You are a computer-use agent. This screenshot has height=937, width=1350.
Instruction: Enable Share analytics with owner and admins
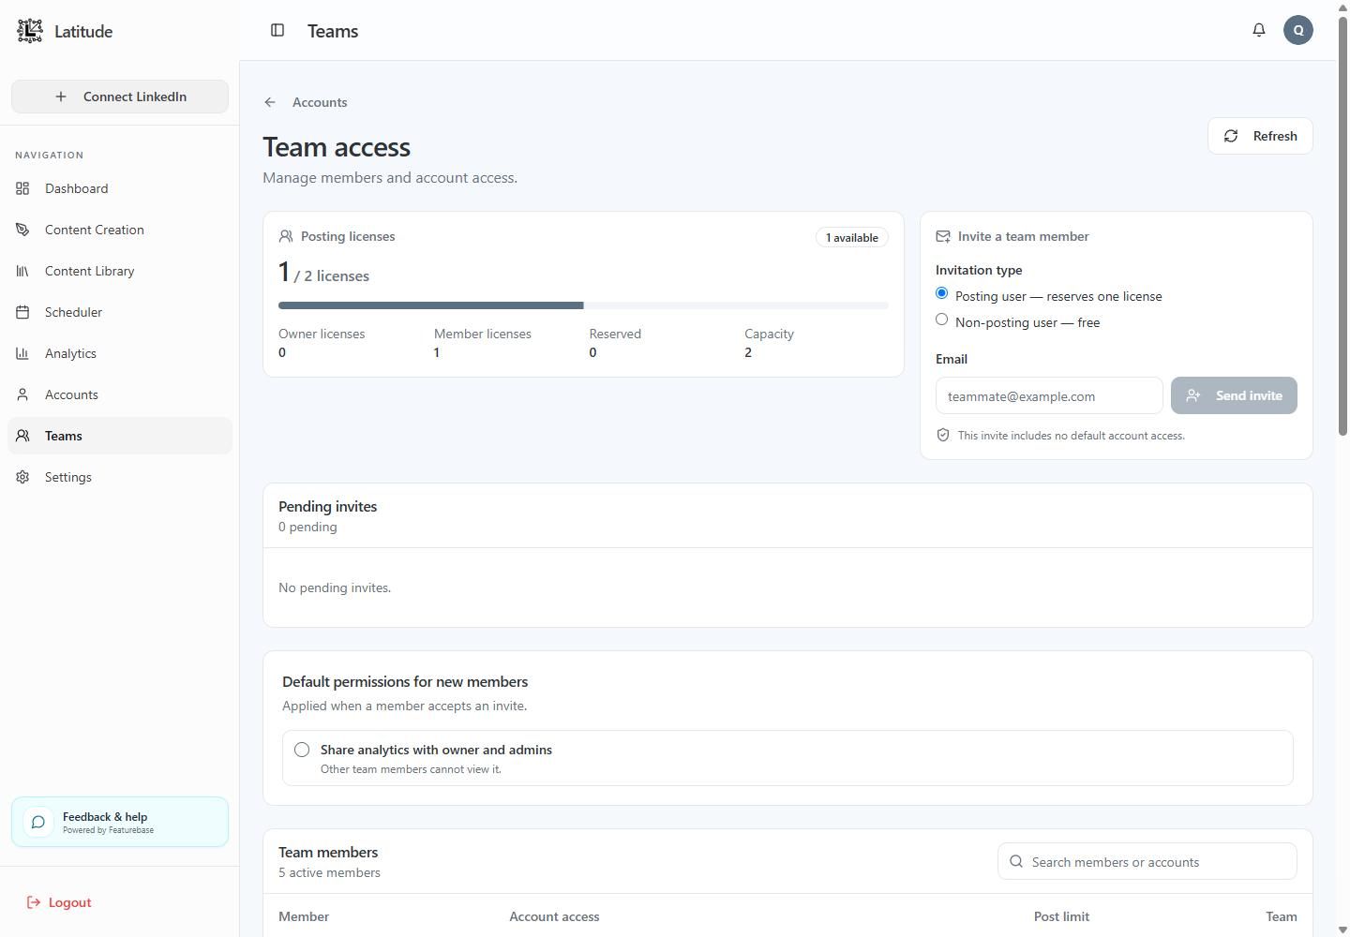[x=302, y=750]
